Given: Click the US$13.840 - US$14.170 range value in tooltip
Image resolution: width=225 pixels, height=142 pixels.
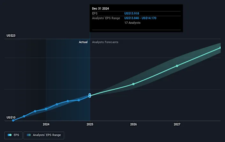Looking at the screenshot, I should tap(140, 18).
